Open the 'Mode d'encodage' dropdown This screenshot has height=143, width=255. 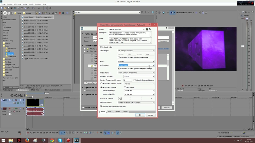point(136,103)
